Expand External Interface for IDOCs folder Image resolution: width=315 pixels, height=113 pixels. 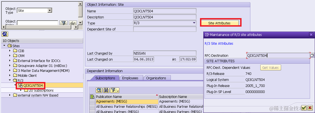[x=10, y=61]
